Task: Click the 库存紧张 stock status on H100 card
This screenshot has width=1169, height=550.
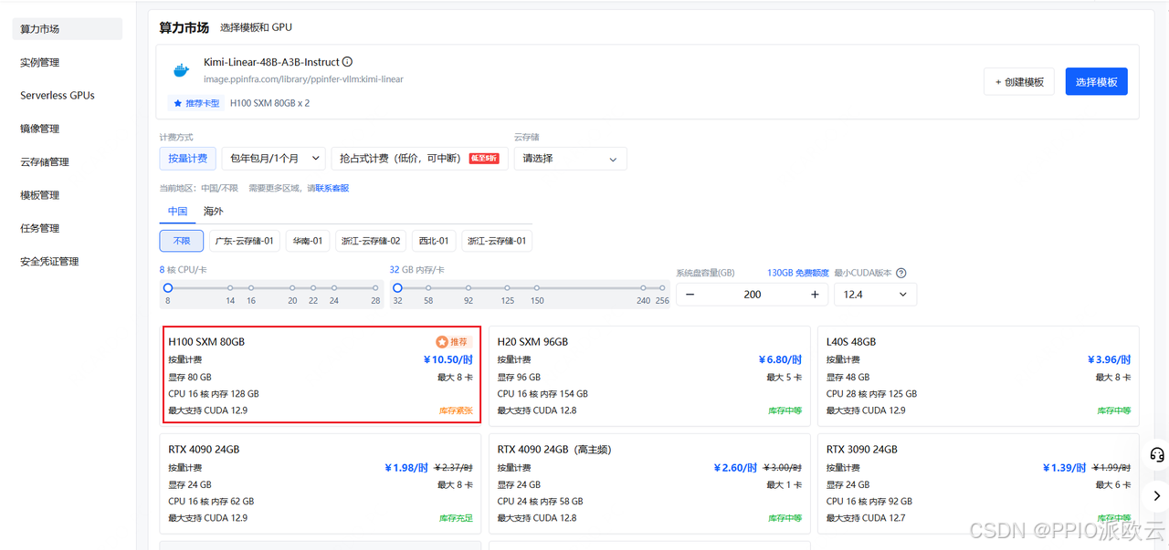Action: (456, 410)
